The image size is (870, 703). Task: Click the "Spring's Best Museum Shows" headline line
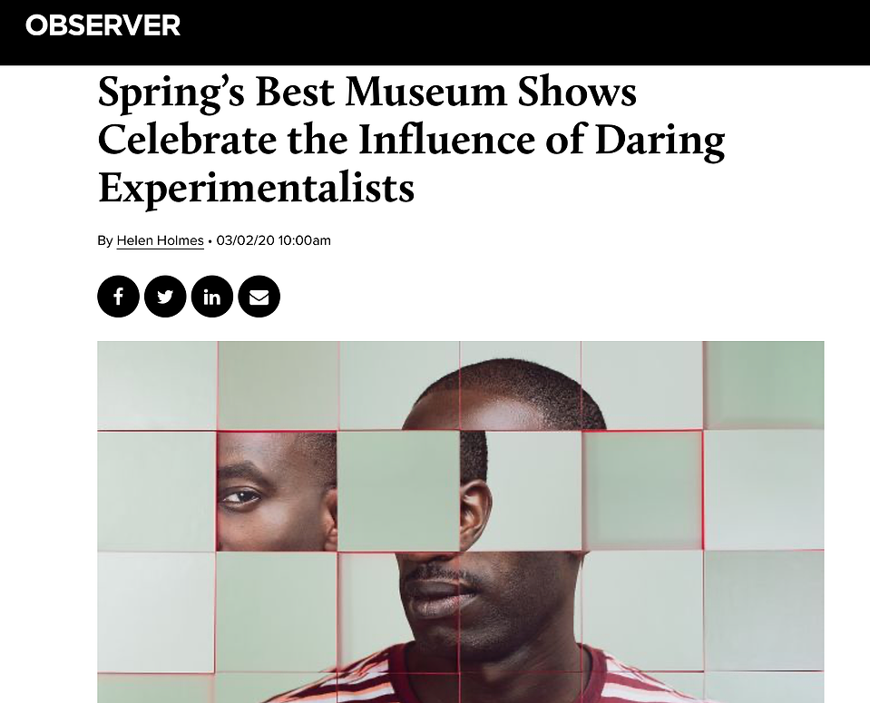coord(367,92)
